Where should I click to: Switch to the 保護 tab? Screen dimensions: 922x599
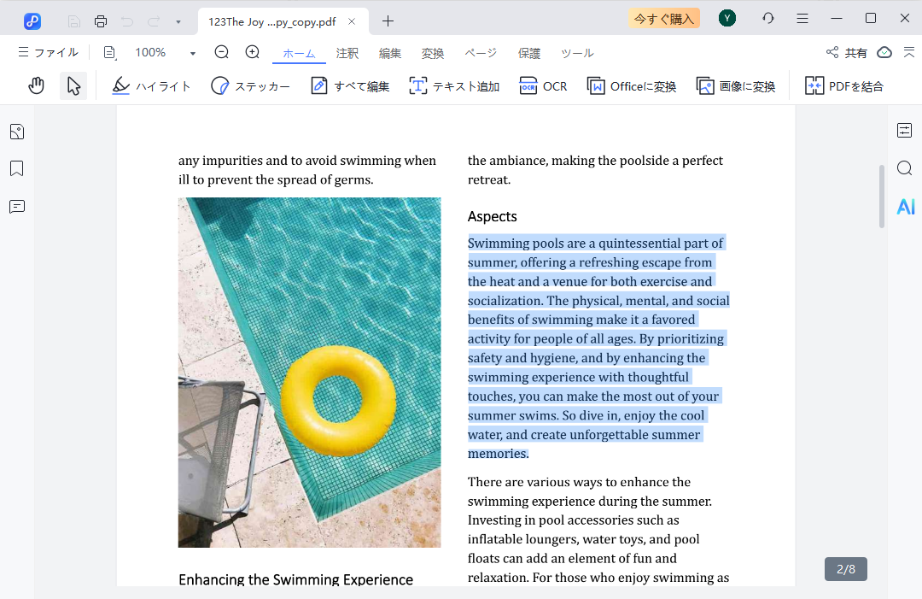point(529,53)
